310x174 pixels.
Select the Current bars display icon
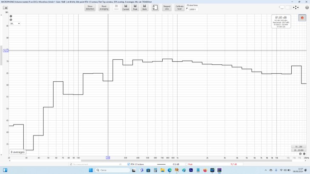126,8
